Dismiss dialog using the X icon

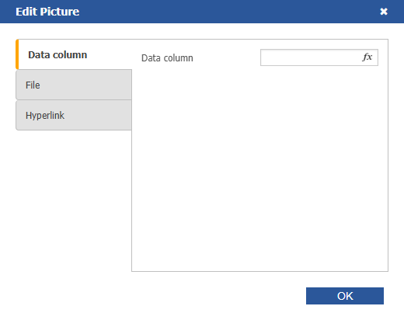point(384,12)
